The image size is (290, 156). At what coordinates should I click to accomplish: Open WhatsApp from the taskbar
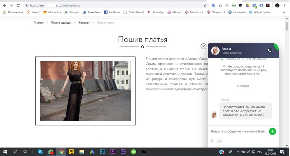click(51, 152)
